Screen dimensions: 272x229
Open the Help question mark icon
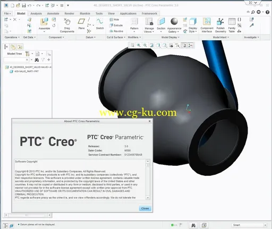click(x=267, y=12)
